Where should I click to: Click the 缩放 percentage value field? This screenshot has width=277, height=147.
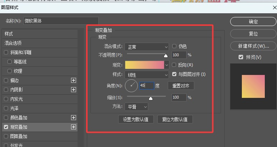(179, 98)
